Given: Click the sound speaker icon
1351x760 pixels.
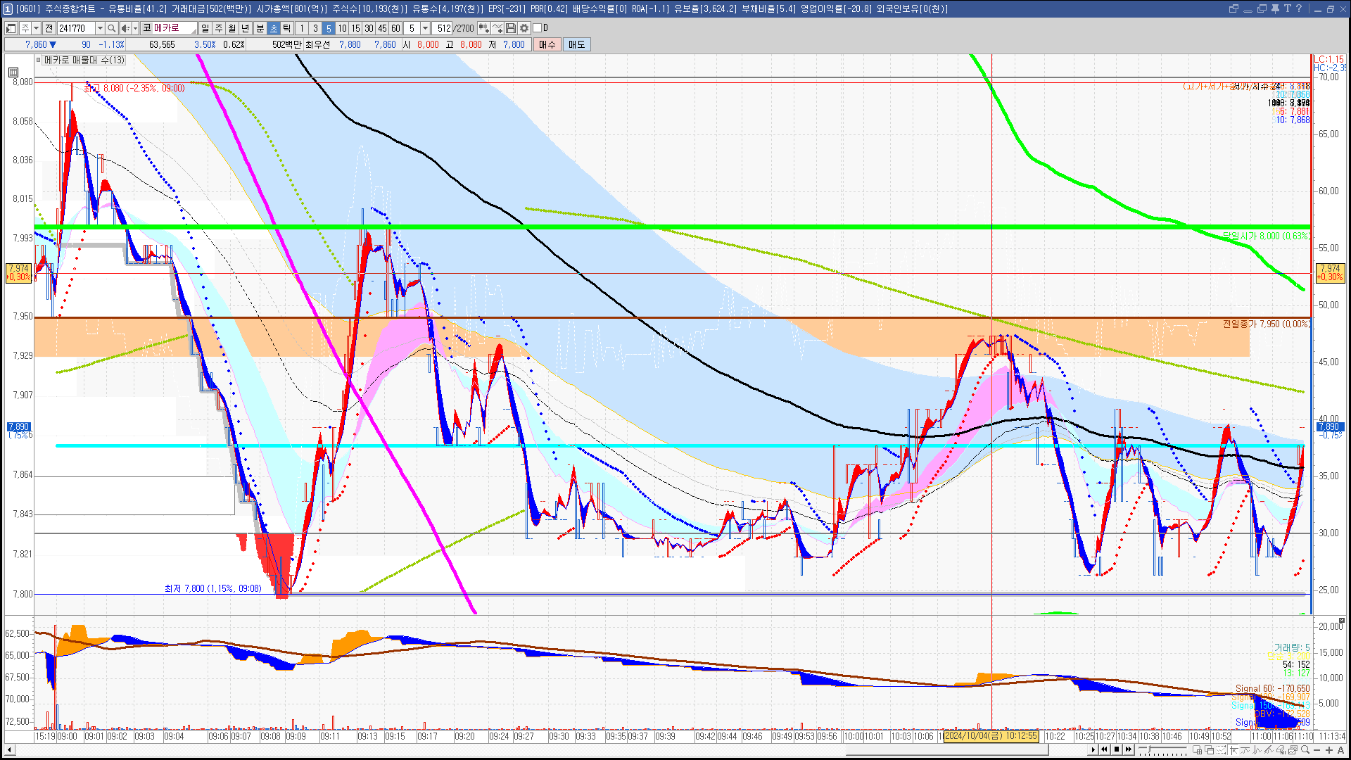Looking at the screenshot, I should coord(125,28).
